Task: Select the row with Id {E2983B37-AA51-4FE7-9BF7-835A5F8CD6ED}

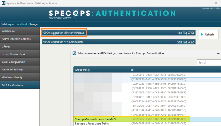Action: point(147,80)
